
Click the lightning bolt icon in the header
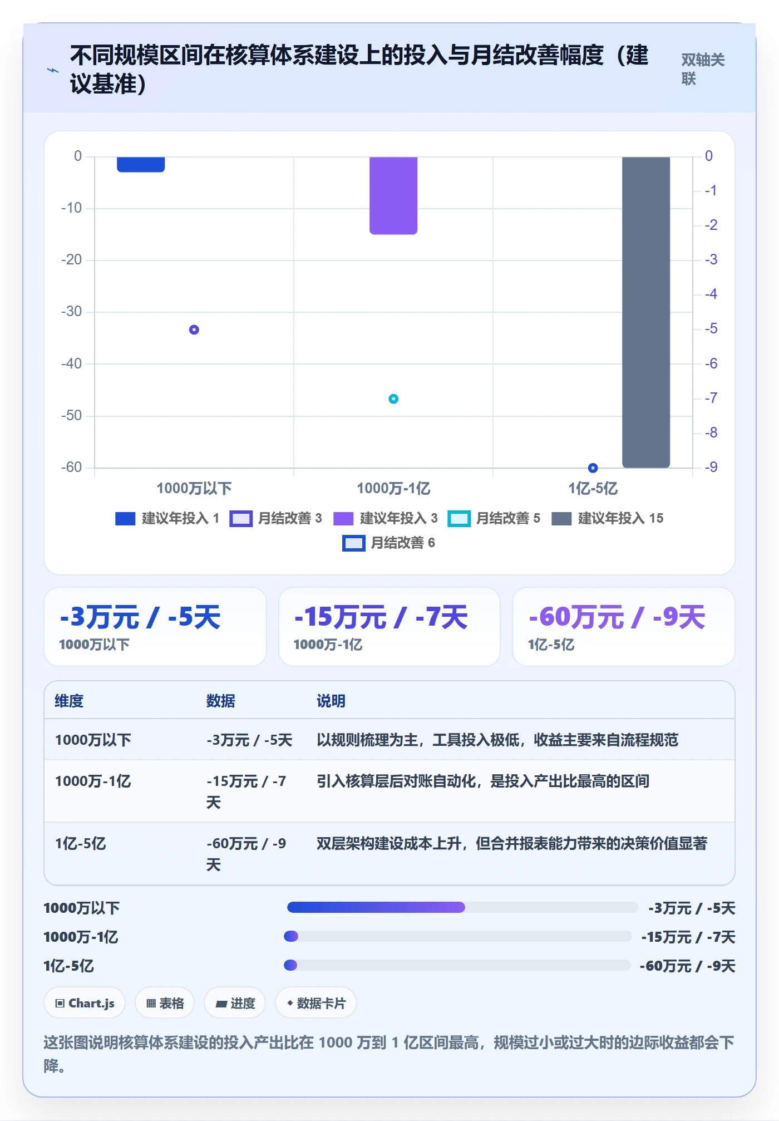click(52, 70)
